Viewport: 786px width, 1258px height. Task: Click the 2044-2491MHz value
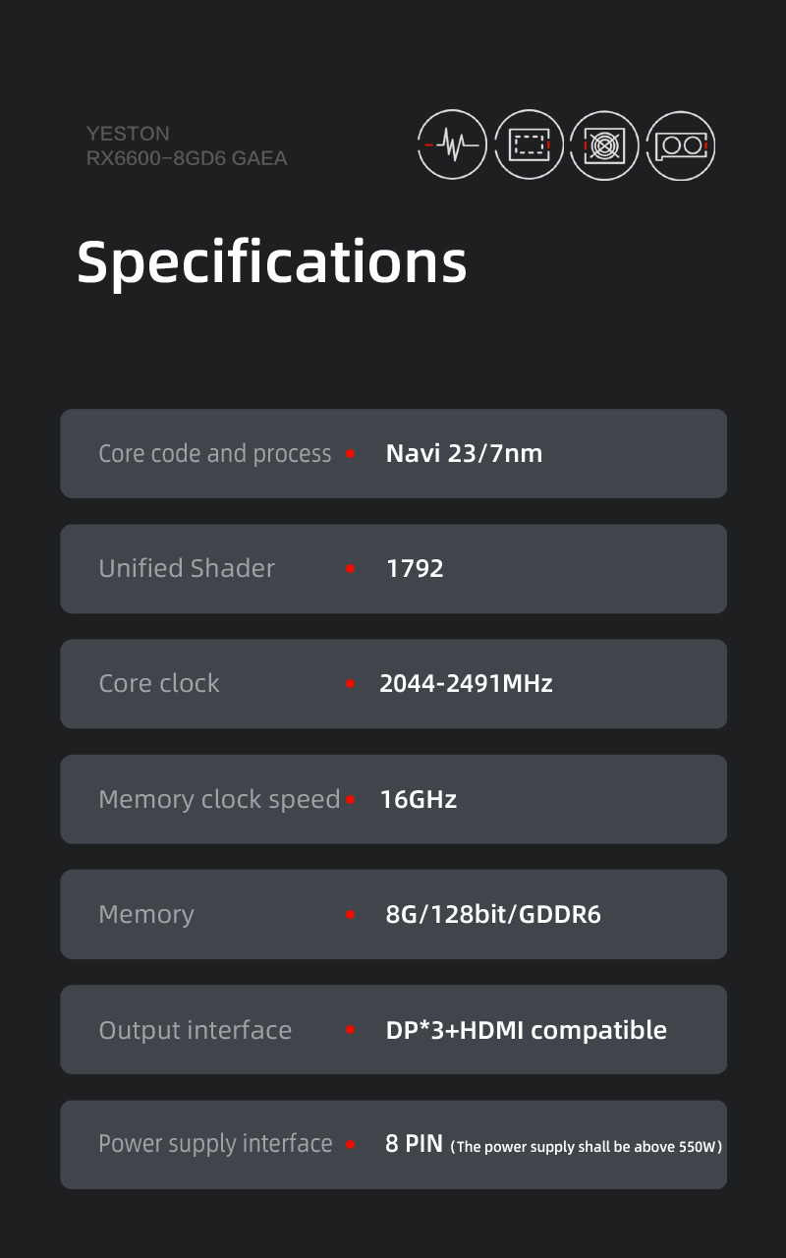[466, 683]
